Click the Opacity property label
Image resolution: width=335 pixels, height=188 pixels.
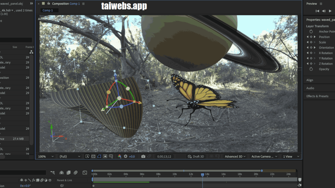[x=324, y=69]
